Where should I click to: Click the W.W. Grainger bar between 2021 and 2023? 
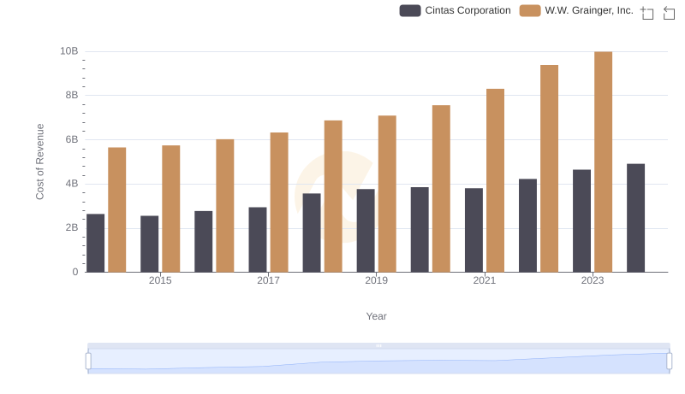point(549,168)
